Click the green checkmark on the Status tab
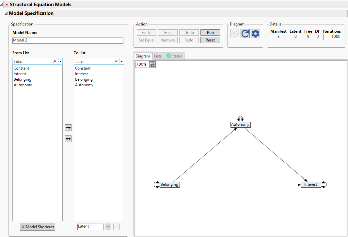Screen dimensions: 348x237 coord(168,56)
